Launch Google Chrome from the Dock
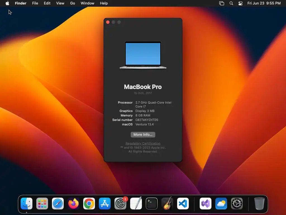The height and width of the screenshot is (215, 286). (x=89, y=204)
